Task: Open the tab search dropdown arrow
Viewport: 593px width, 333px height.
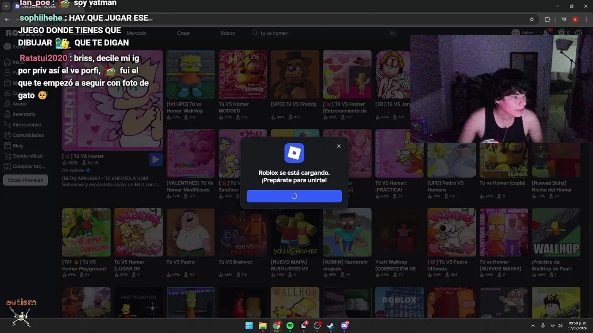Action: point(6,6)
